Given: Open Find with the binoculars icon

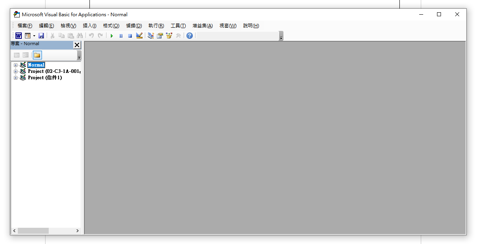Looking at the screenshot, I should click(x=80, y=36).
